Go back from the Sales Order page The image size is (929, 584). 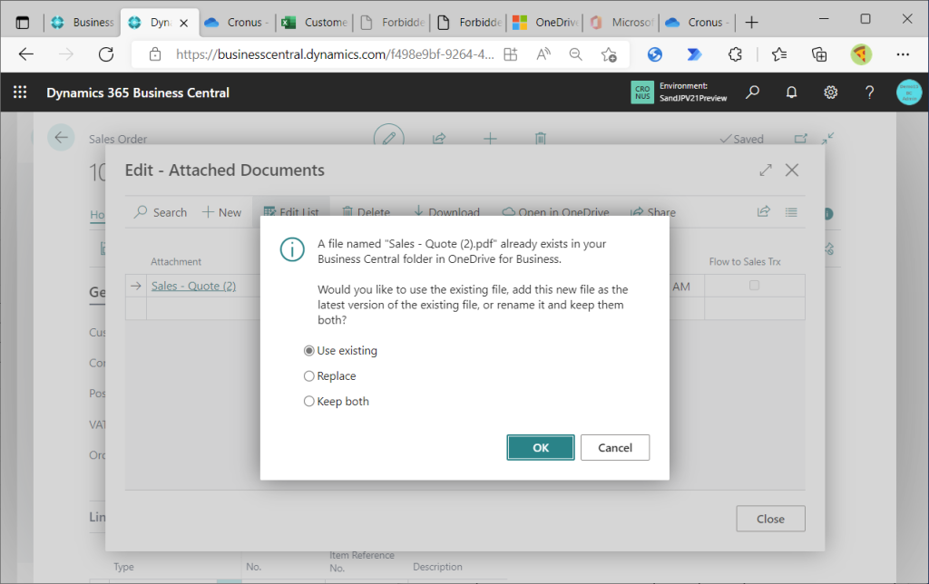pos(61,138)
